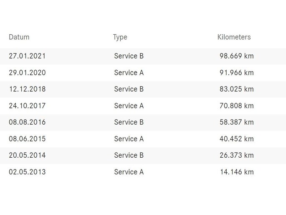Viewport: 286px width, 215px height.
Task: Select the 14.146 km mileage value
Action: click(x=236, y=172)
